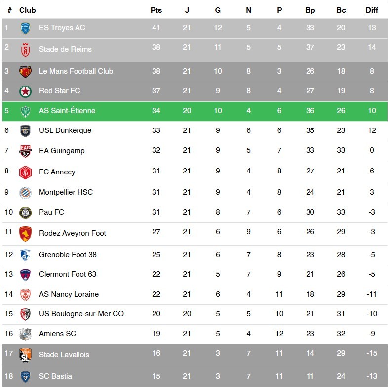This screenshot has height=387, width=388.
Task: Open the USL Dunkerque team link
Action: (65, 130)
